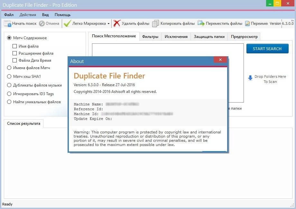This screenshot has width=296, height=209.
Task: Select the Матч Содержимое radio option
Action: [9, 38]
